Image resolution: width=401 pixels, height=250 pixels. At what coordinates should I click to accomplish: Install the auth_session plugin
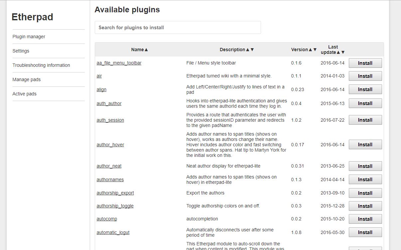point(365,120)
